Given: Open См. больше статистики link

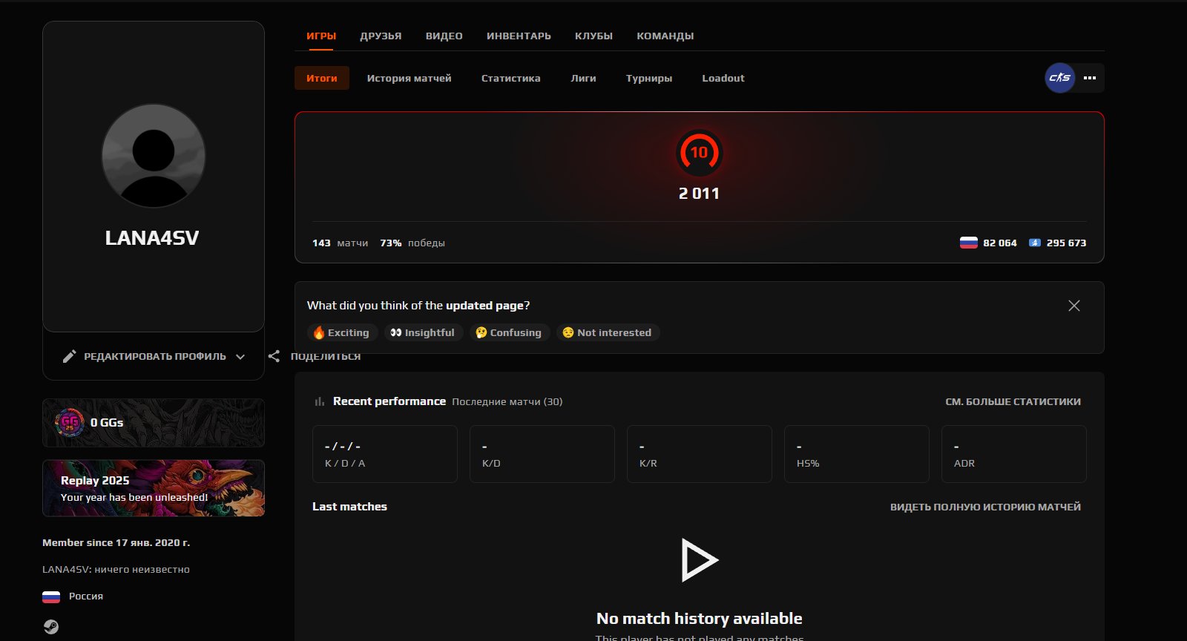Looking at the screenshot, I should pos(1013,401).
